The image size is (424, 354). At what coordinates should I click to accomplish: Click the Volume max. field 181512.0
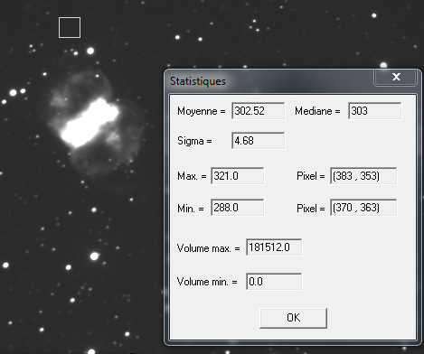[274, 247]
